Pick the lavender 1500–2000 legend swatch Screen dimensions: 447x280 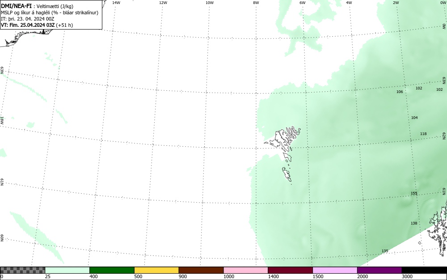335,270
